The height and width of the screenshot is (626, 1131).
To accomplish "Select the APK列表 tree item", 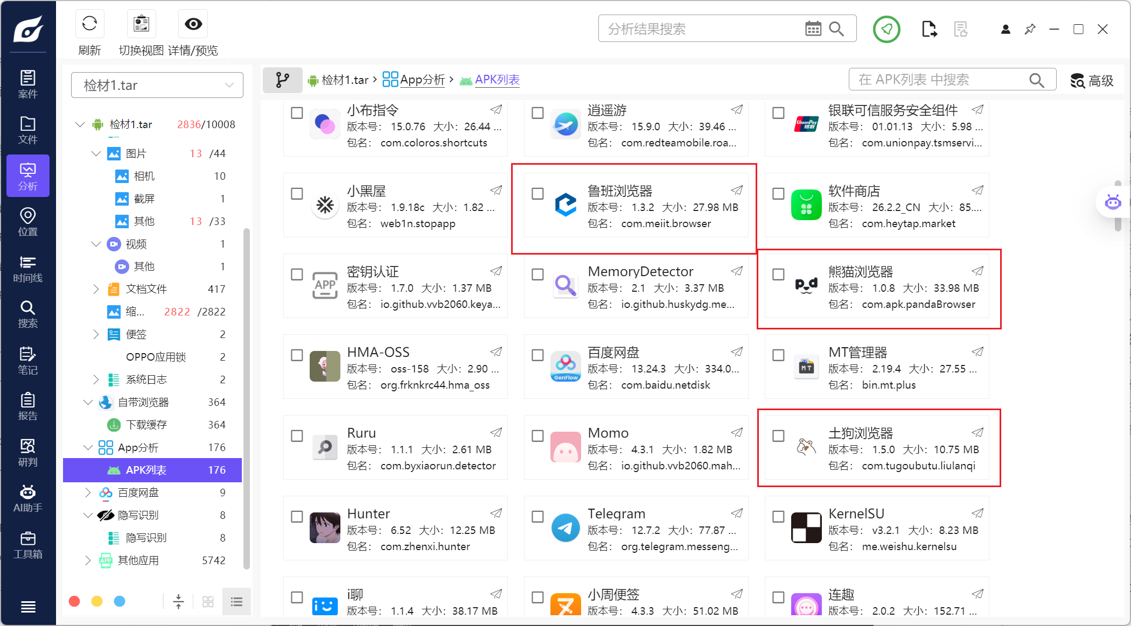I will [152, 470].
